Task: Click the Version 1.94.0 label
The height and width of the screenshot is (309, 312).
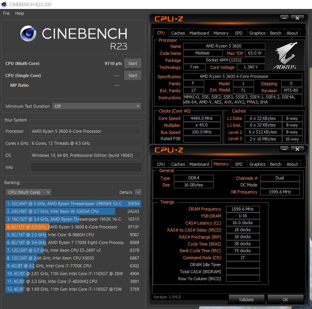Action: pyautogui.click(x=167, y=297)
